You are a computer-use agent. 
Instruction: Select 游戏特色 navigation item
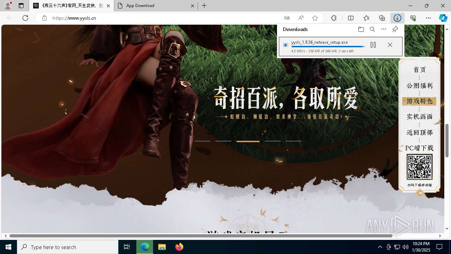(x=419, y=101)
